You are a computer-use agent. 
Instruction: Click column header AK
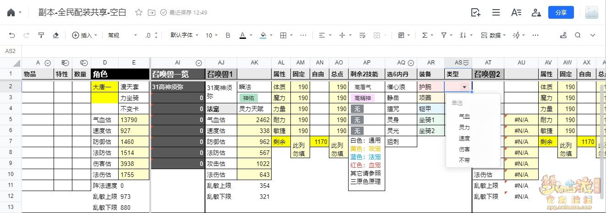click(x=254, y=63)
